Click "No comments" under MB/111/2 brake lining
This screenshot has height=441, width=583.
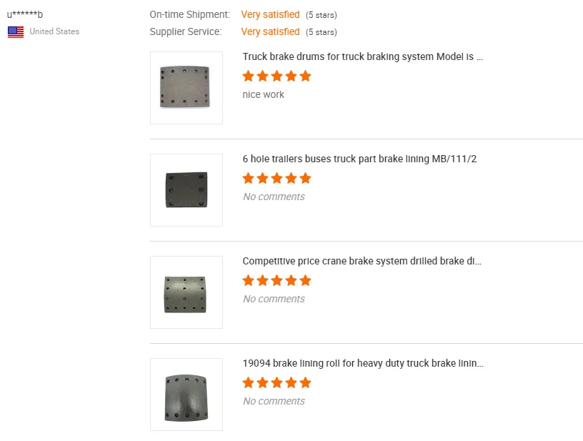(x=274, y=197)
